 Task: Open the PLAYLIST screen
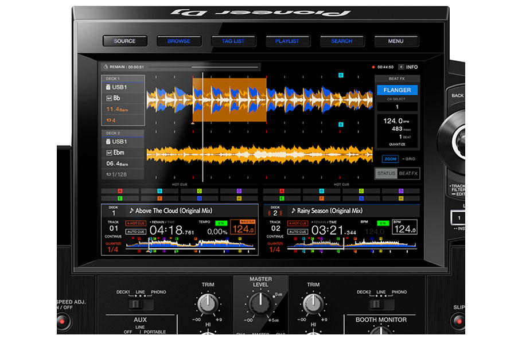287,41
